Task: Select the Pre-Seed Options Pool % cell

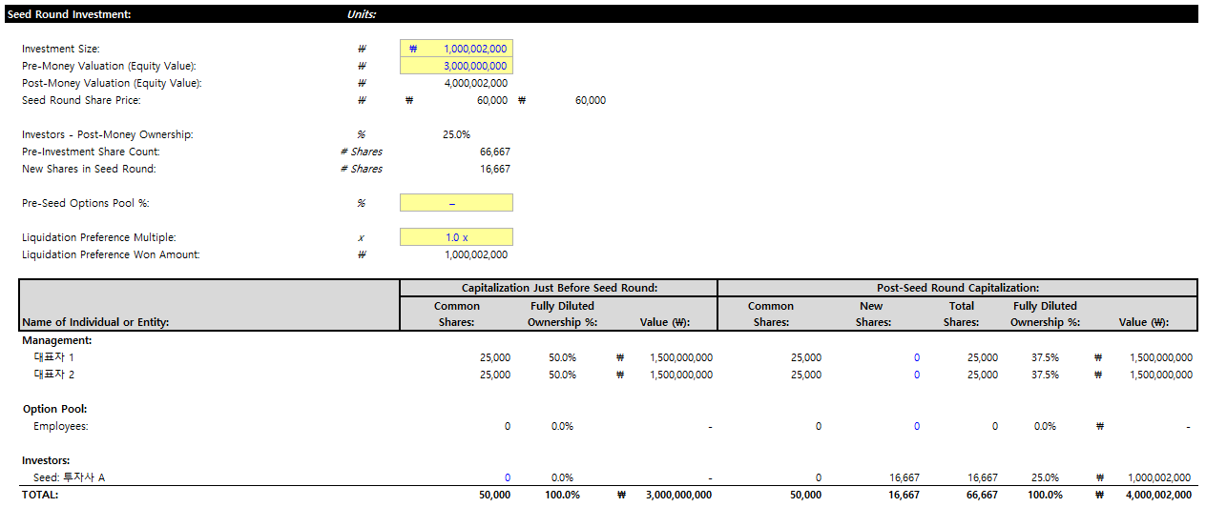Action: [456, 203]
